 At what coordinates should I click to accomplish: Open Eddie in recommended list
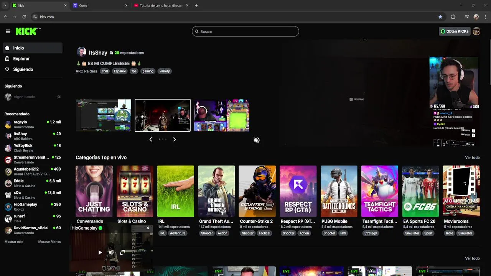point(33,183)
